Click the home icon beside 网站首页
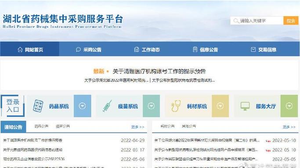This screenshot has height=168, width=300. click(20, 49)
